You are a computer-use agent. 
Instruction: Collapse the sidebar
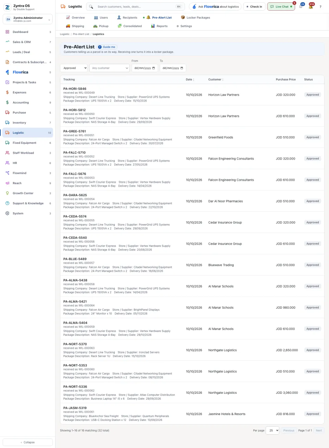click(x=28, y=442)
